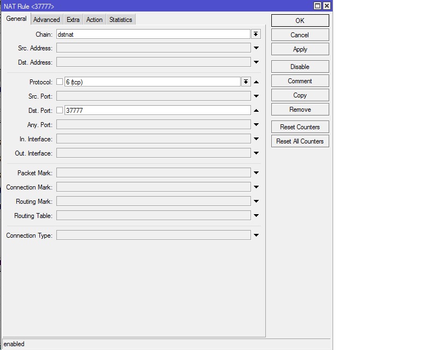Expand the Connection Mark field

tap(257, 187)
